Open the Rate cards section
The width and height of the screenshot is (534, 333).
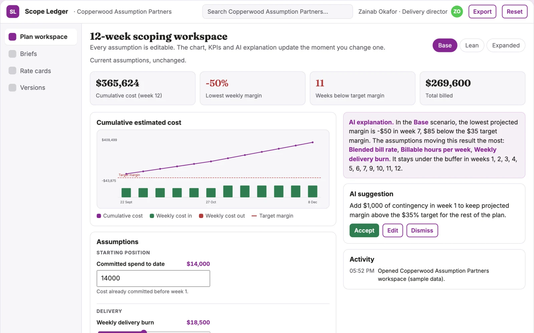pos(41,71)
